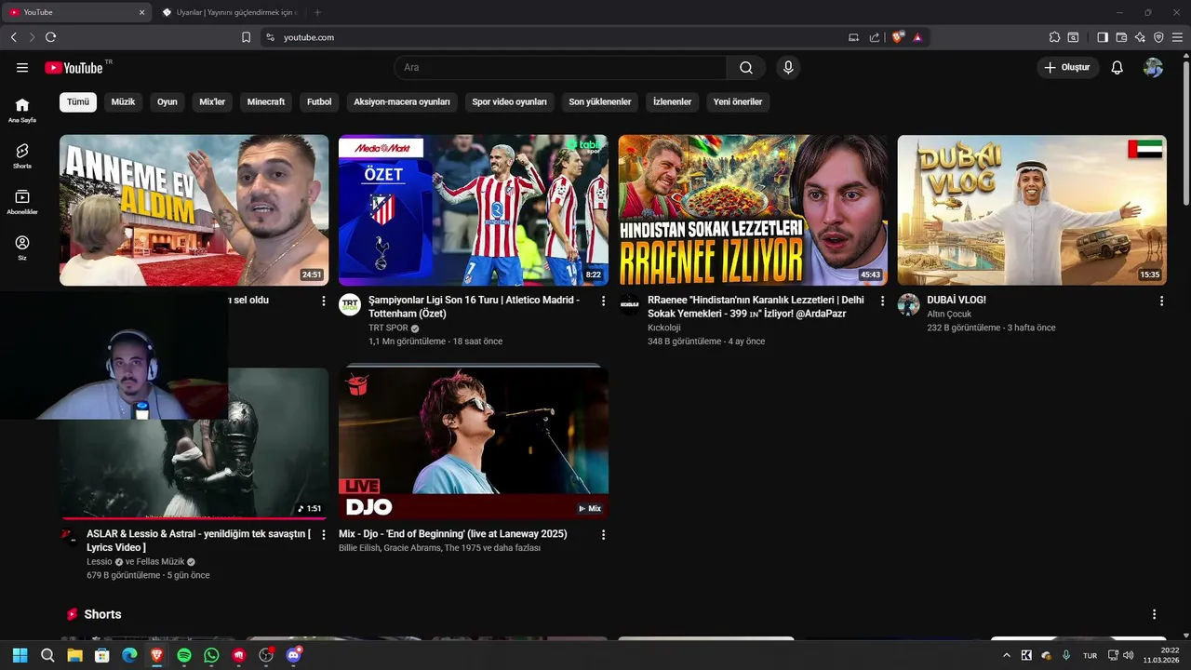Click the YouTube search input field
Image resolution: width=1191 pixels, height=670 pixels.
click(560, 68)
